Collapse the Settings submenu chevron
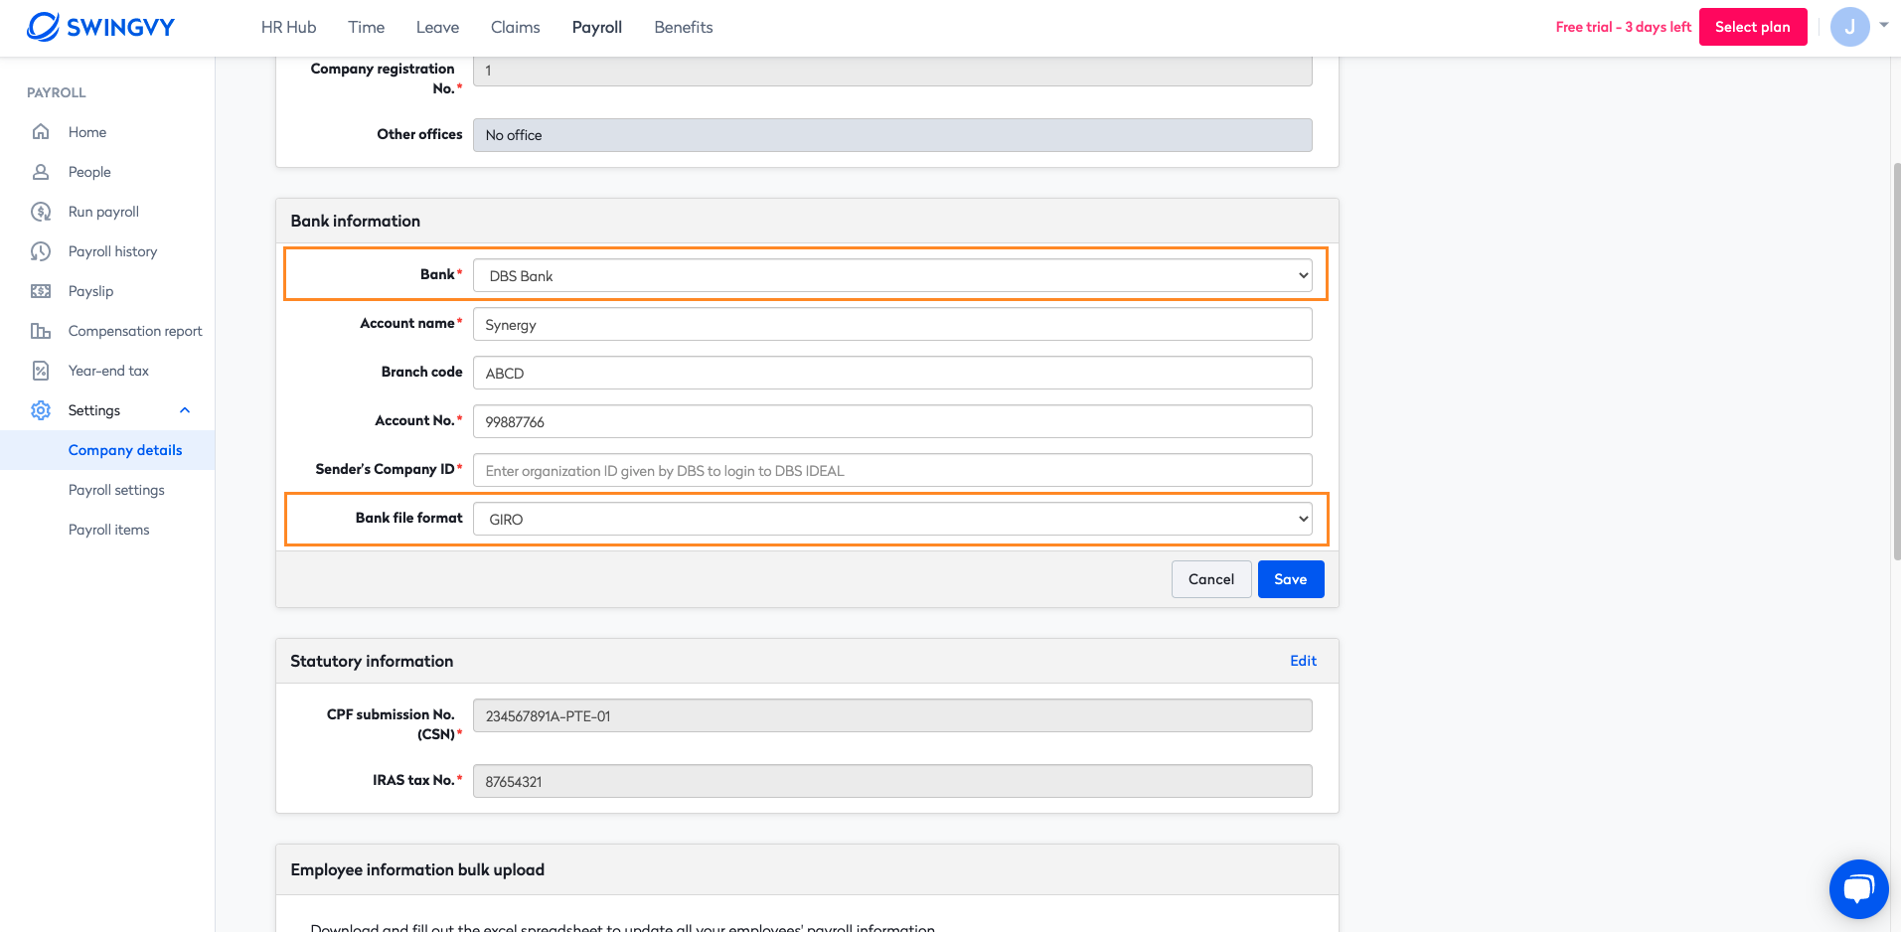This screenshot has width=1901, height=932. [184, 408]
